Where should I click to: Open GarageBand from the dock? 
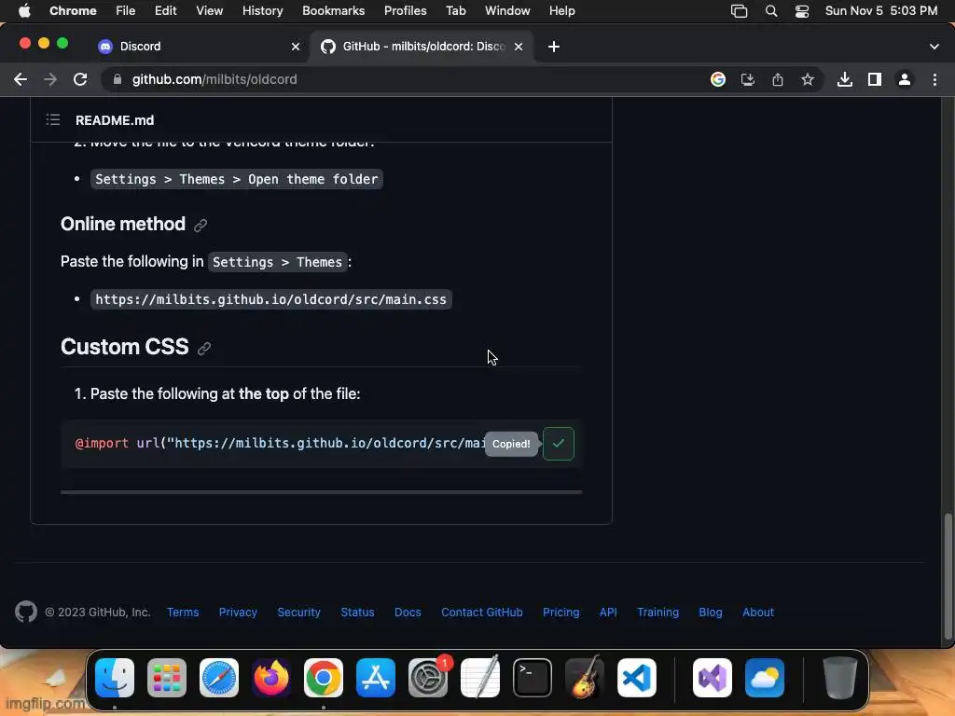click(585, 678)
